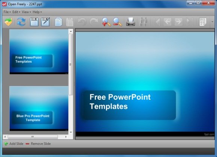The height and width of the screenshot is (157, 217).
Task: Click the Remove Slide button
Action: [38, 144]
